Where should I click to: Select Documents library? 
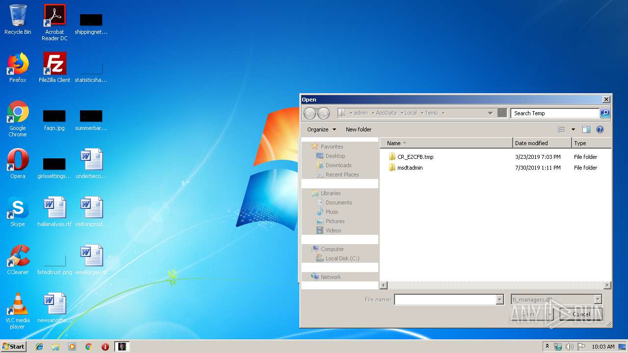pos(339,202)
